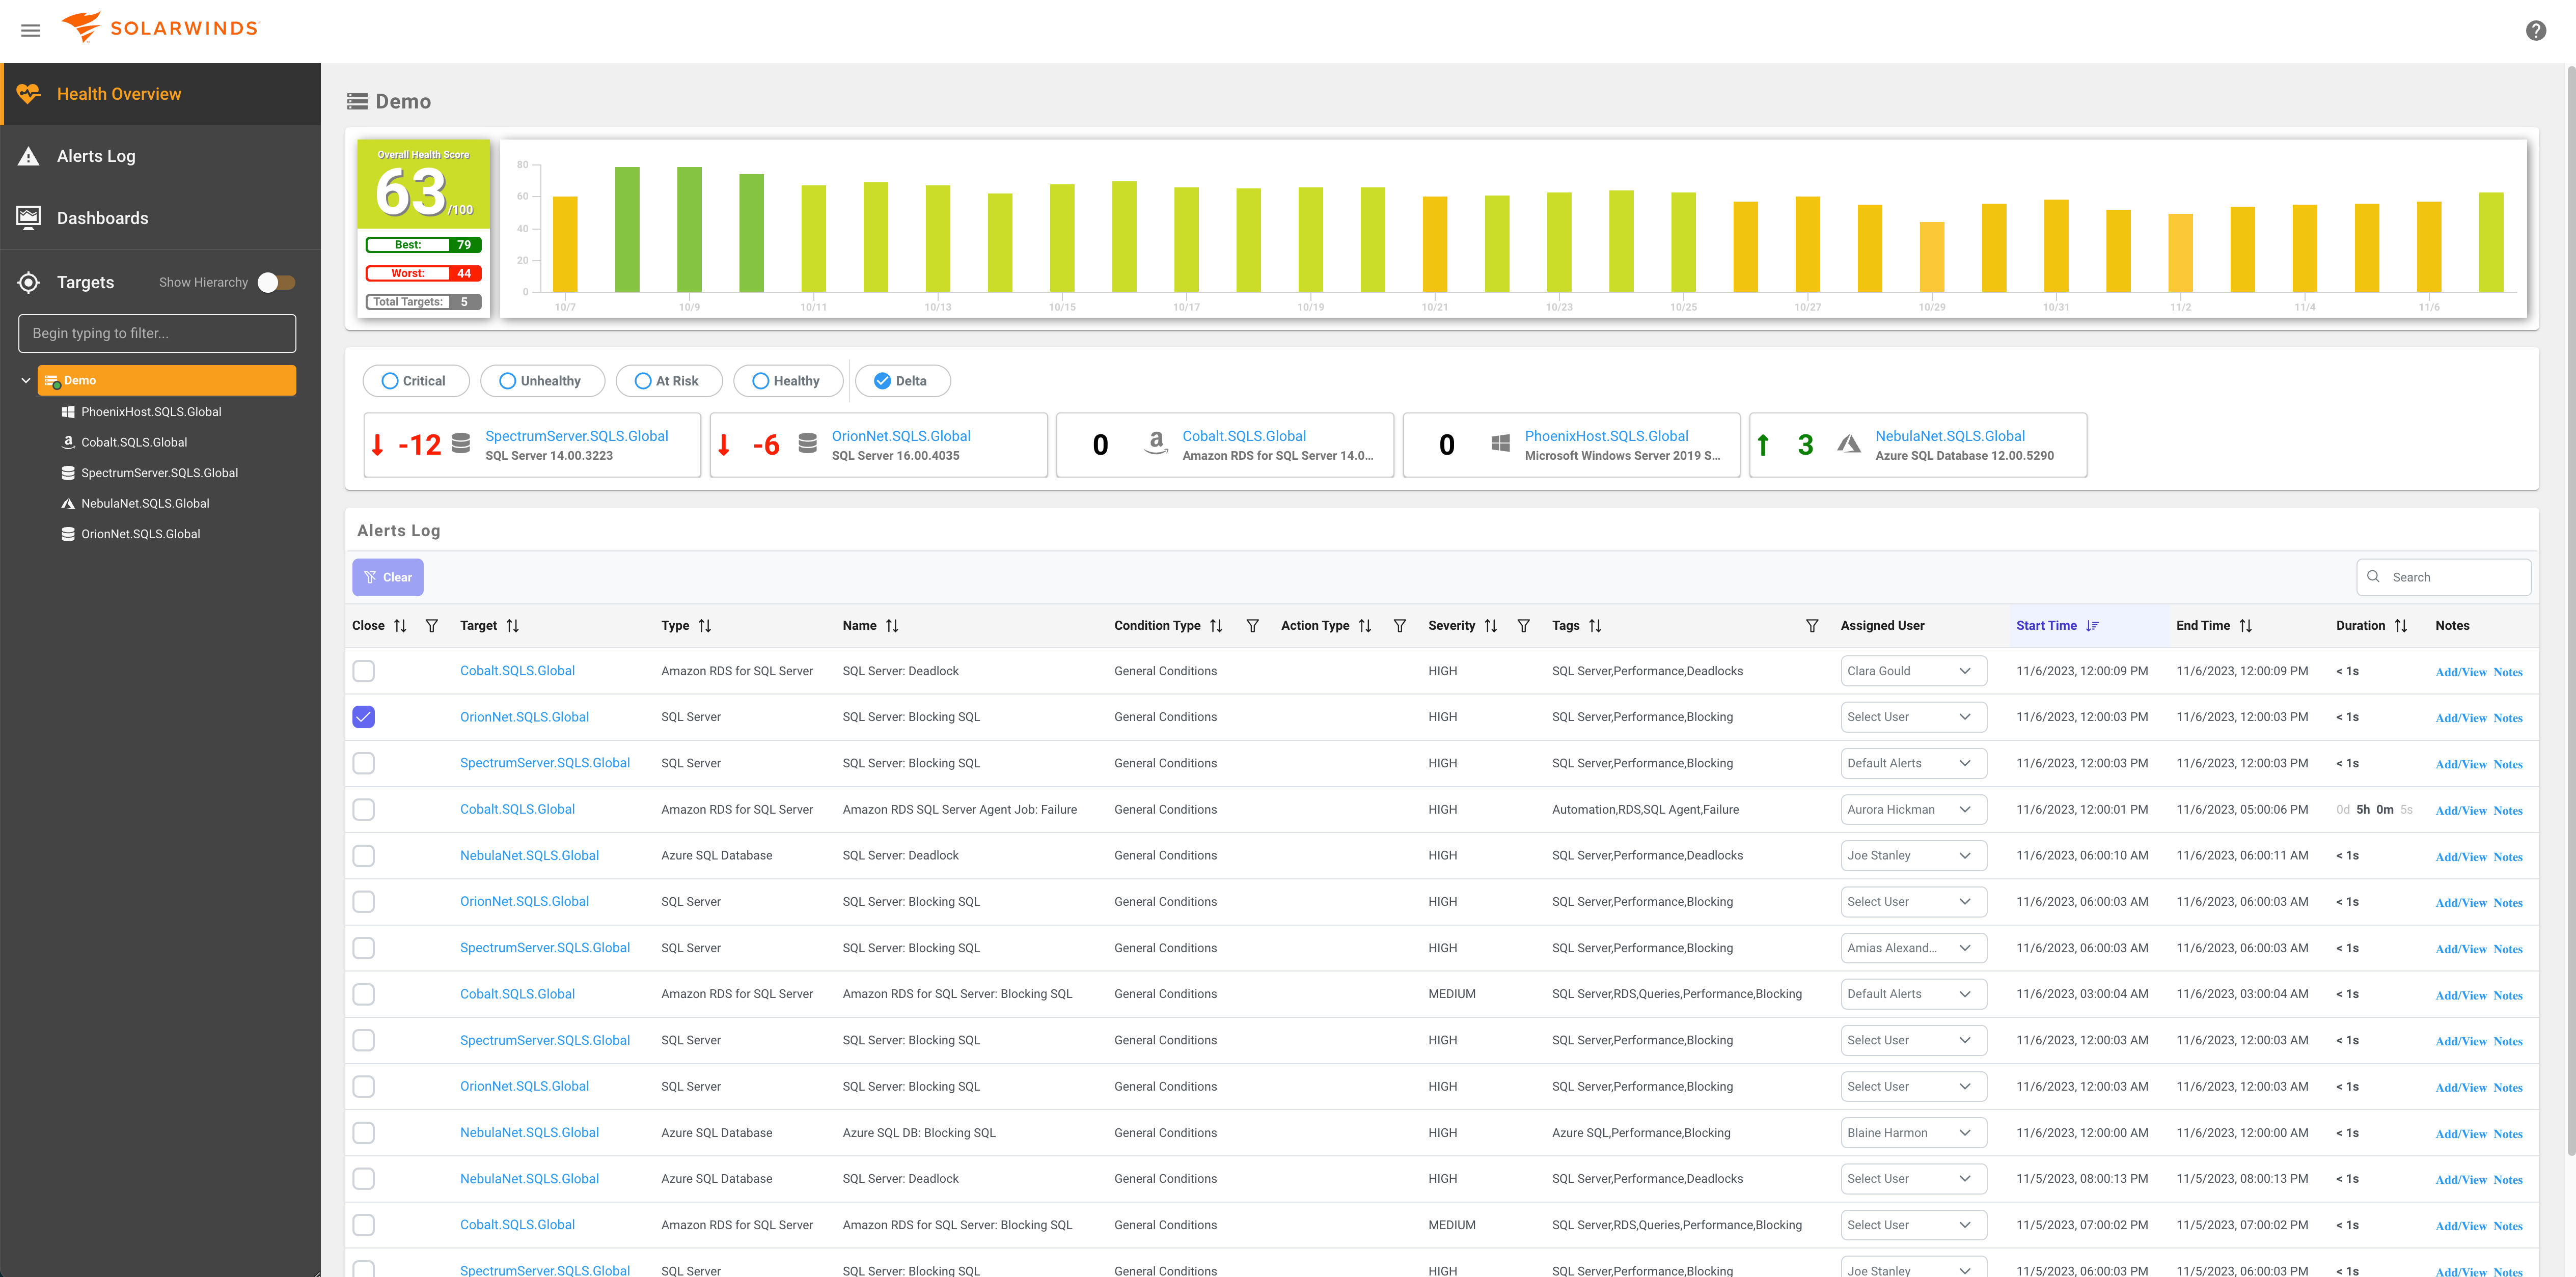The height and width of the screenshot is (1277, 2576).
Task: Click the Severity column filter icon
Action: pos(1523,626)
